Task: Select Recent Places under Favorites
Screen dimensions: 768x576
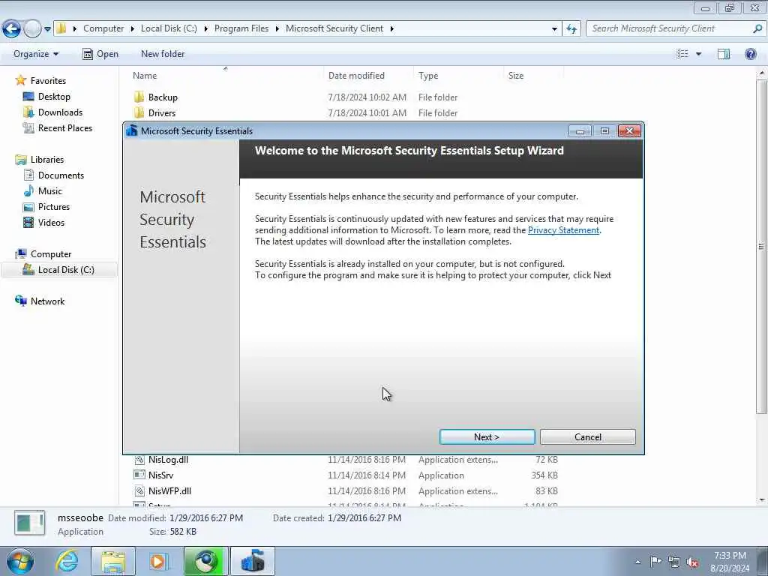Action: 65,127
